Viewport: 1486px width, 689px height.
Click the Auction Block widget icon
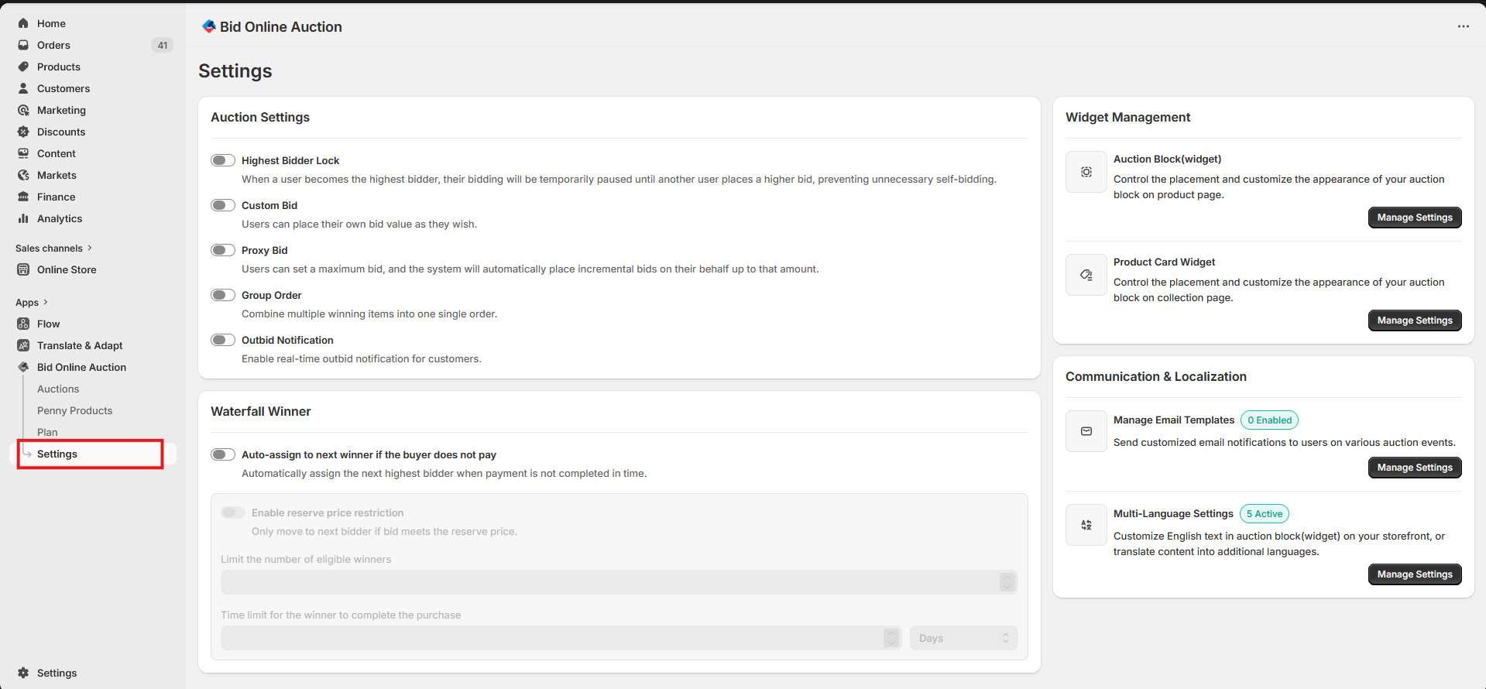pyautogui.click(x=1086, y=172)
